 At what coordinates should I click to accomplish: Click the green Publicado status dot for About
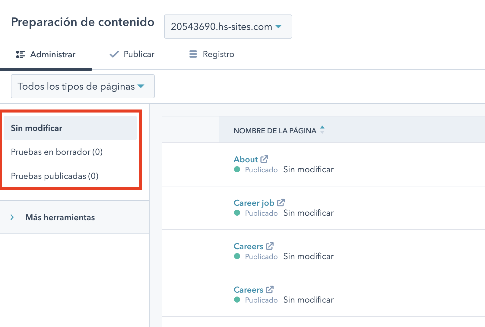pyautogui.click(x=236, y=170)
